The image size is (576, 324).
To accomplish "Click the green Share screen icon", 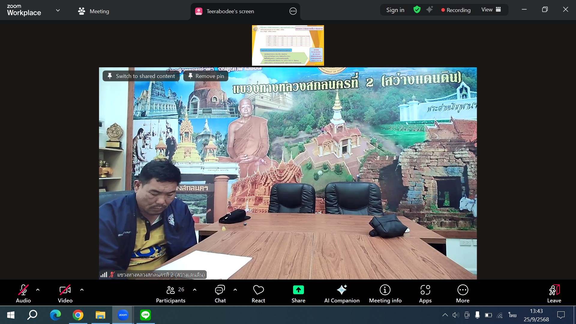I will click(x=298, y=290).
